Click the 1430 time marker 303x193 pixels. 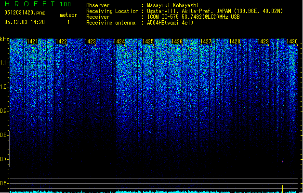pyautogui.click(x=292, y=41)
